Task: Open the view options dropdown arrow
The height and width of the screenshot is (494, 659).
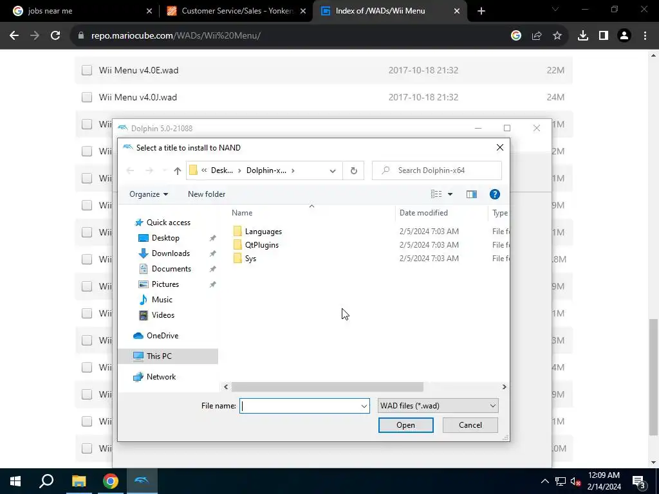Action: [x=450, y=194]
